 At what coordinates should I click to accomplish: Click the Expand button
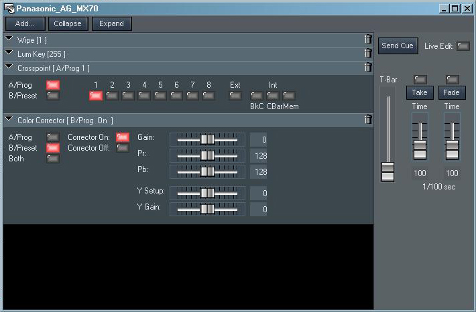(111, 23)
